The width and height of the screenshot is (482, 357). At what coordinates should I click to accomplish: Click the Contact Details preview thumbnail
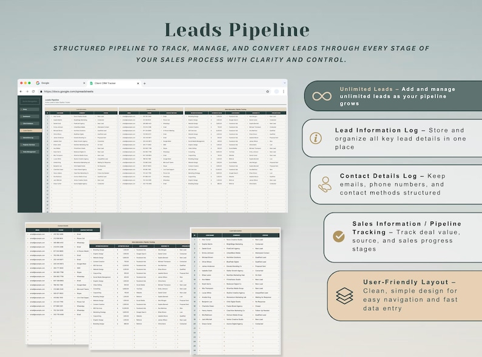[57, 284]
